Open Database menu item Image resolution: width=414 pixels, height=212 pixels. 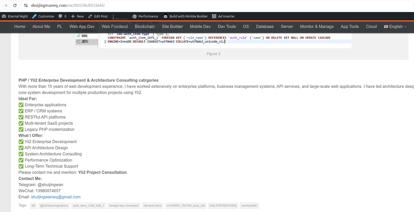[265, 27]
